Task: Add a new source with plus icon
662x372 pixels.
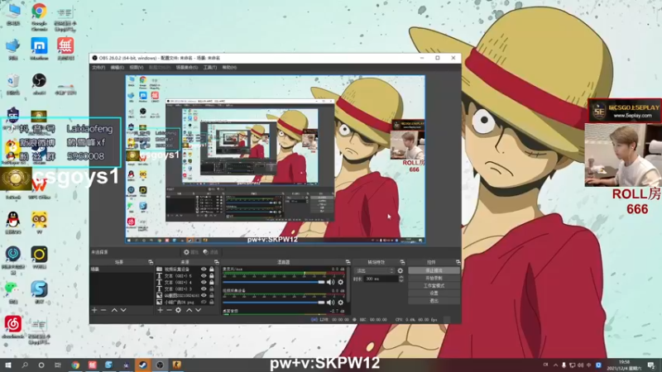Action: point(160,310)
